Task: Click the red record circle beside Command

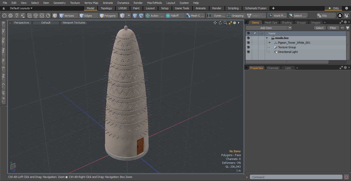Action: (x=346, y=177)
